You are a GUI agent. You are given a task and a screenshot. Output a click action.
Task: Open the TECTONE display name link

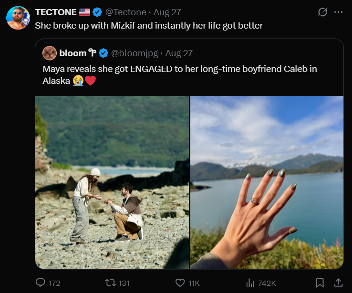[56, 12]
